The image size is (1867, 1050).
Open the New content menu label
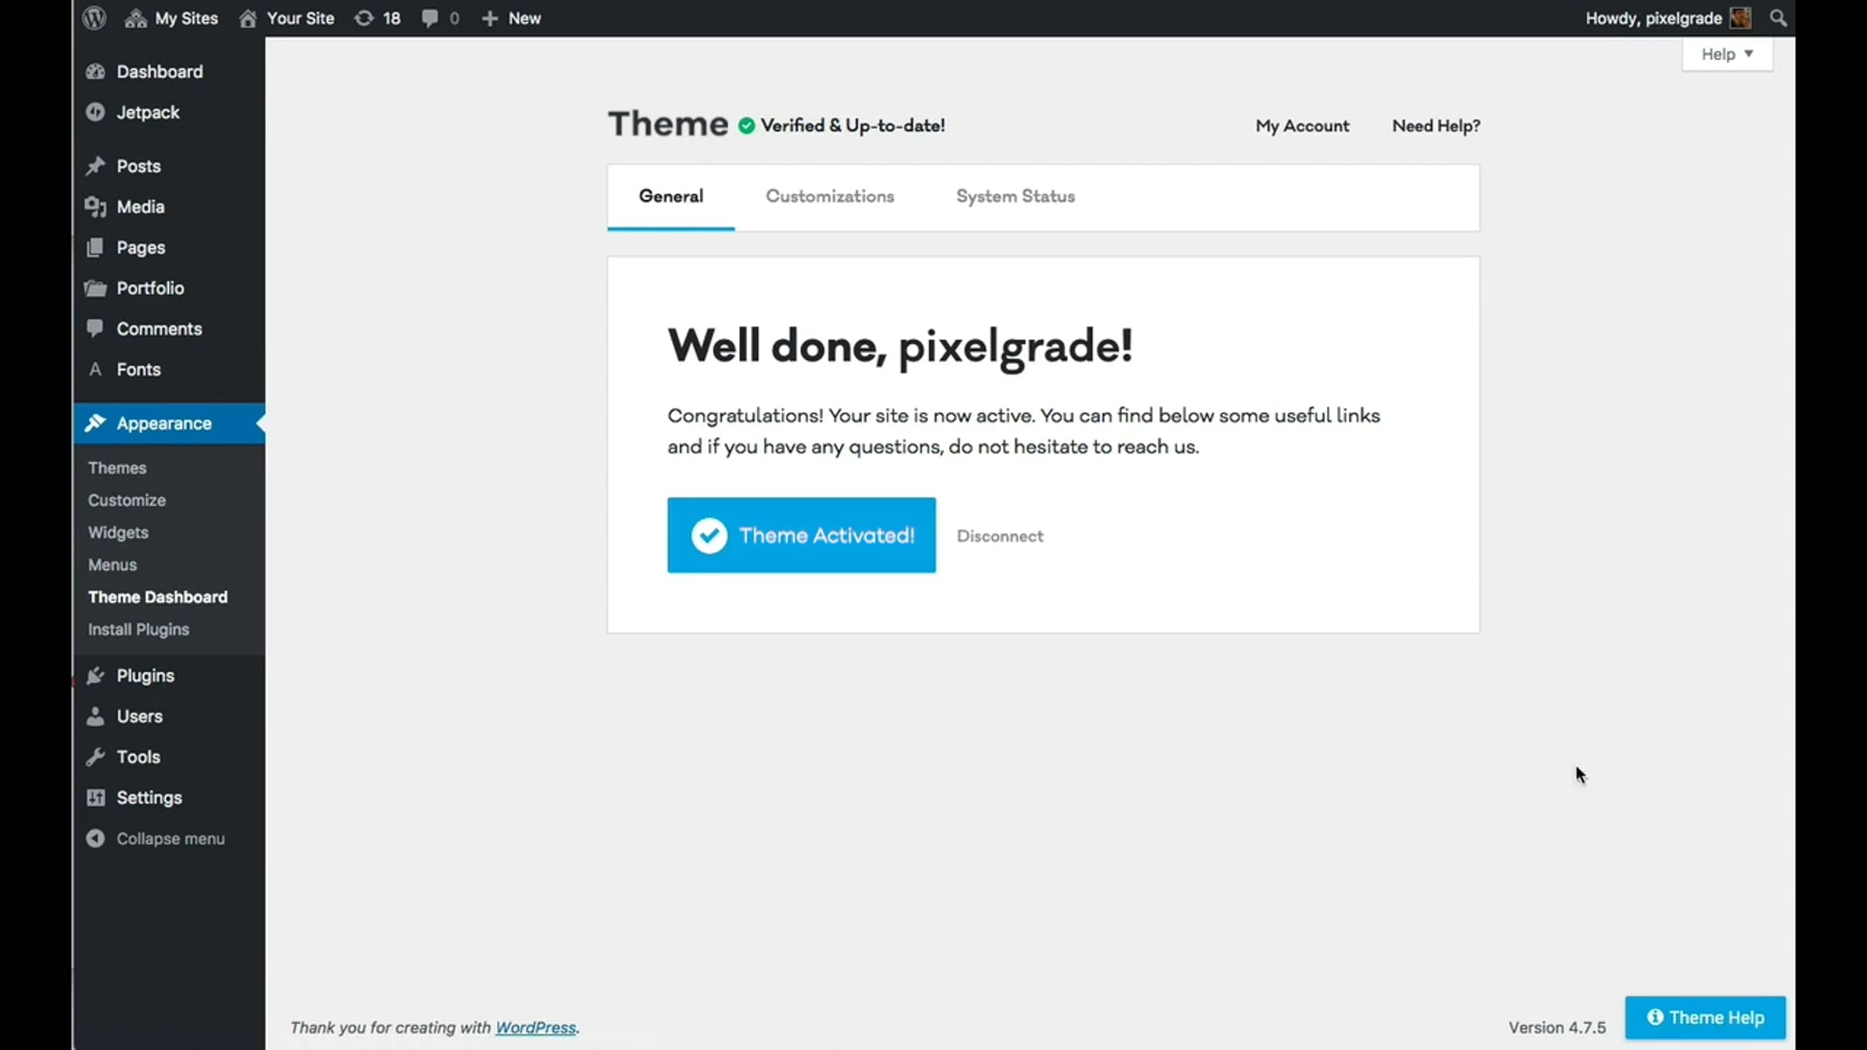pyautogui.click(x=524, y=18)
